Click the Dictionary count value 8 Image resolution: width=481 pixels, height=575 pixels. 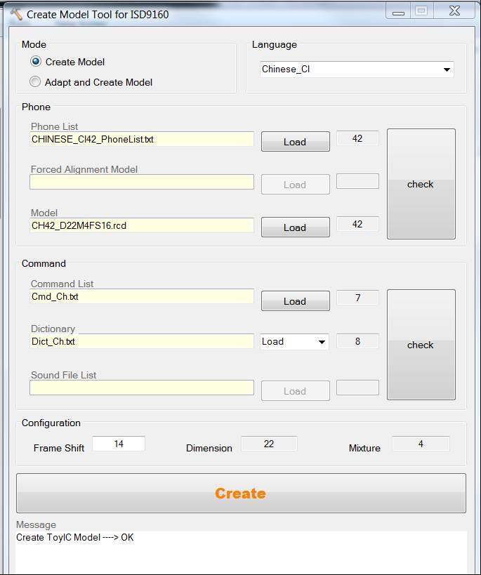[x=357, y=341]
